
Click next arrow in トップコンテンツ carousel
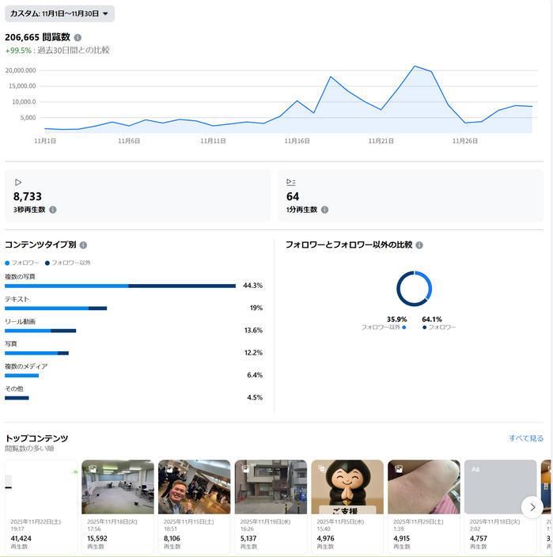click(x=532, y=506)
